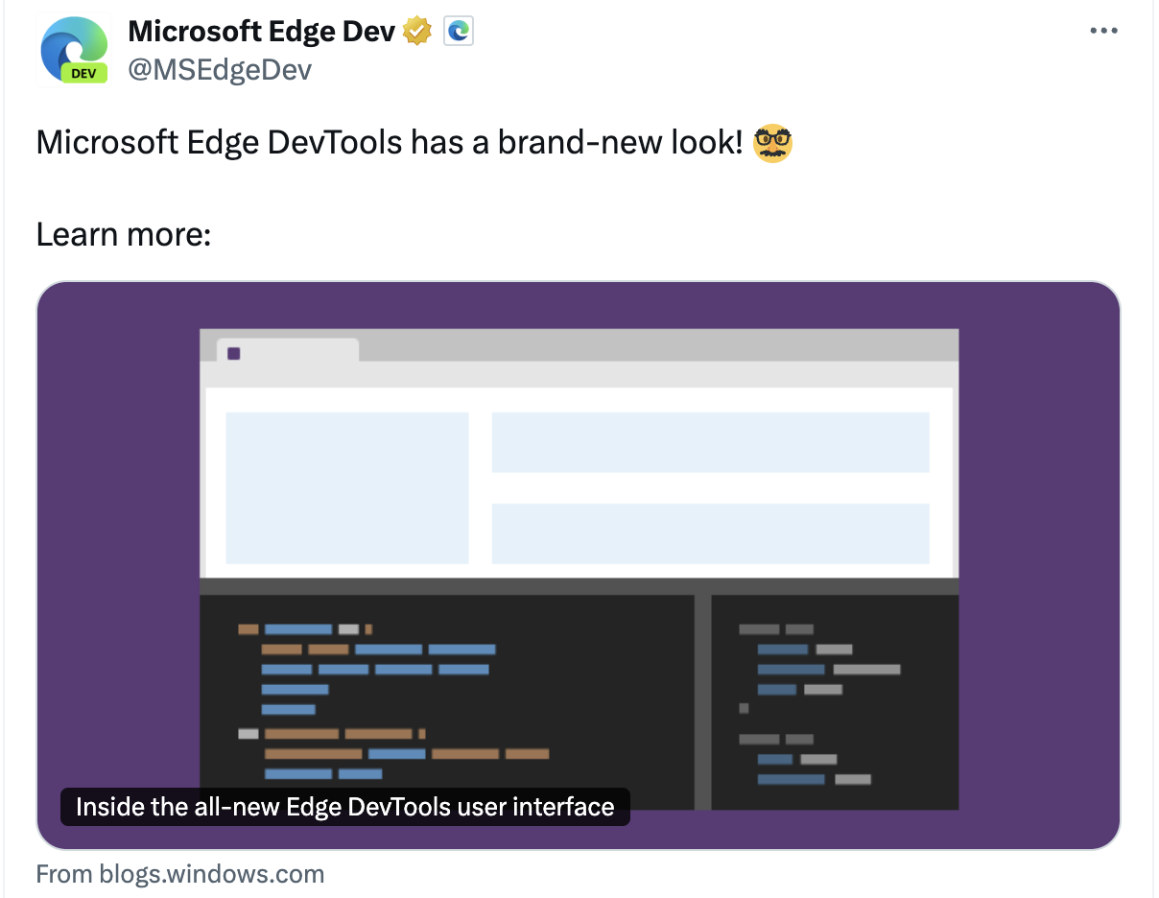Click the tweet text 'brand-new look!'

coord(621,143)
